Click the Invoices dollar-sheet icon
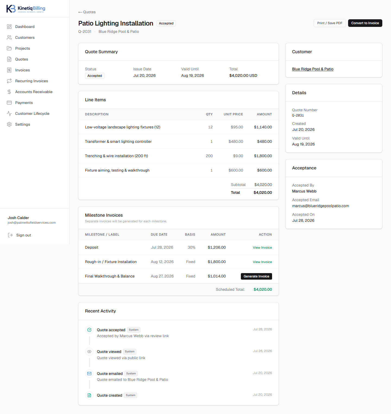The image size is (391, 414). point(9,70)
